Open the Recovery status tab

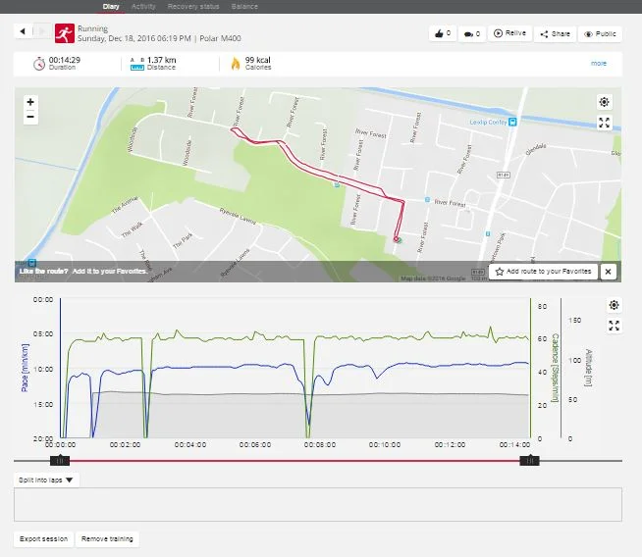point(192,6)
